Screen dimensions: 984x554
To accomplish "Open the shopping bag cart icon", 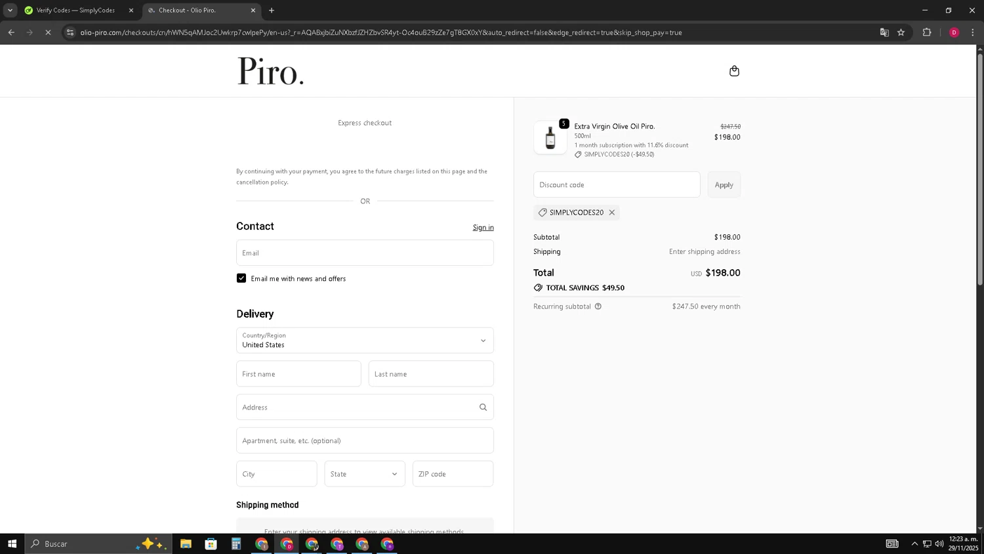I will [734, 71].
